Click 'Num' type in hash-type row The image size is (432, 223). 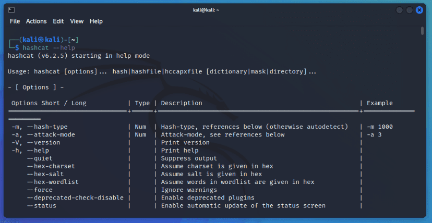point(140,127)
